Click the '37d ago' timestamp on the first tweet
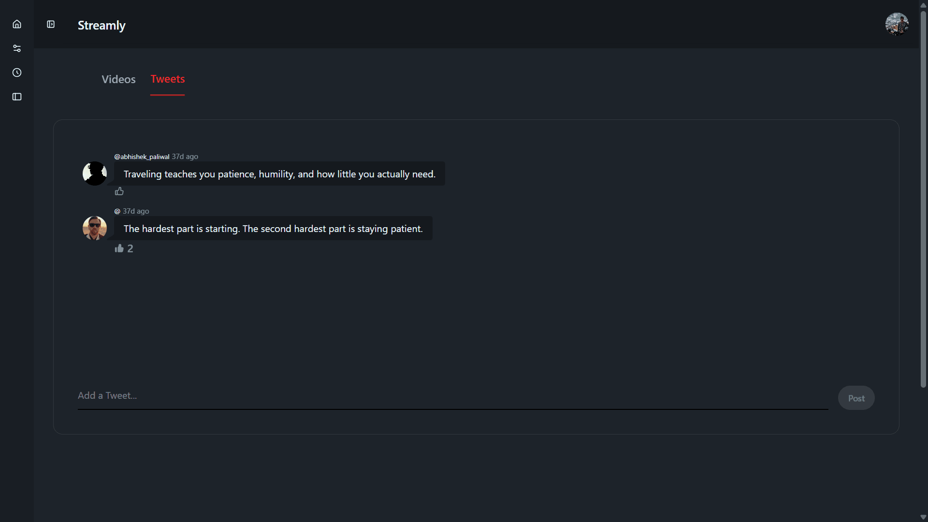This screenshot has width=928, height=522. pos(184,156)
